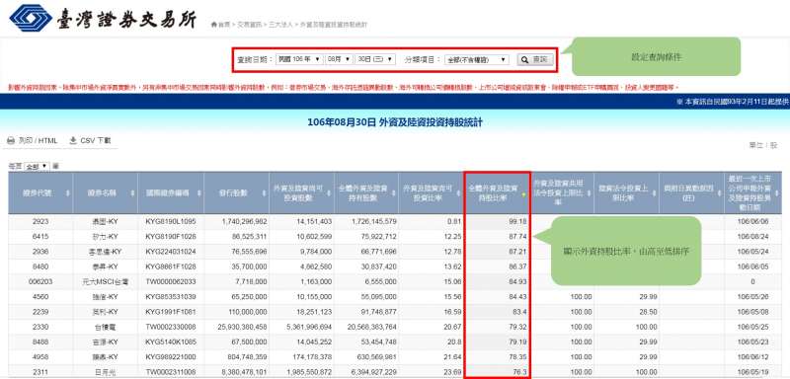Click ISIN cell TW0002330008

tap(171, 327)
